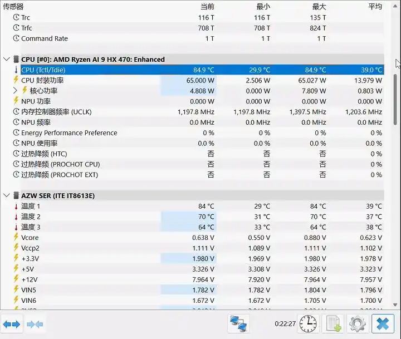
Task: Select the 温度 3 row
Action: (x=202, y=227)
